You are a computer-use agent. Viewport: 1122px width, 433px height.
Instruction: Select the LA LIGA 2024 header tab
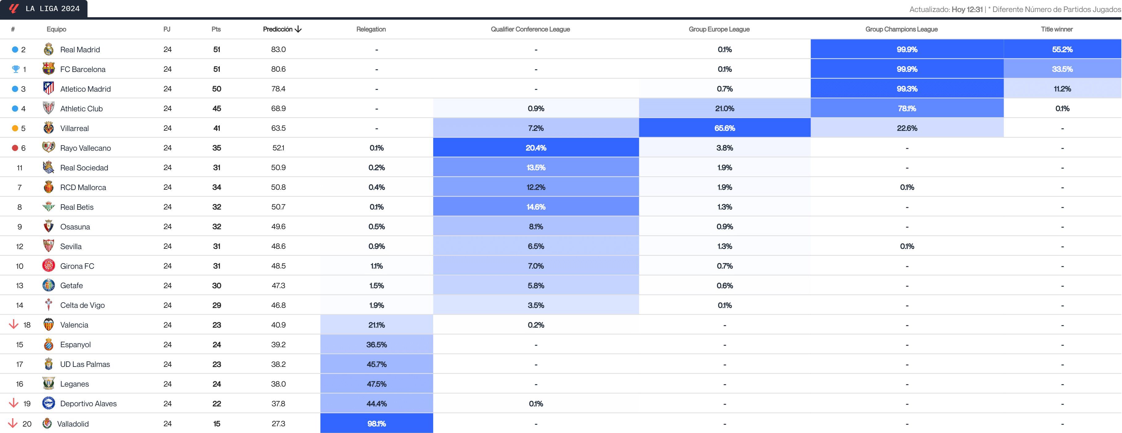pos(52,8)
